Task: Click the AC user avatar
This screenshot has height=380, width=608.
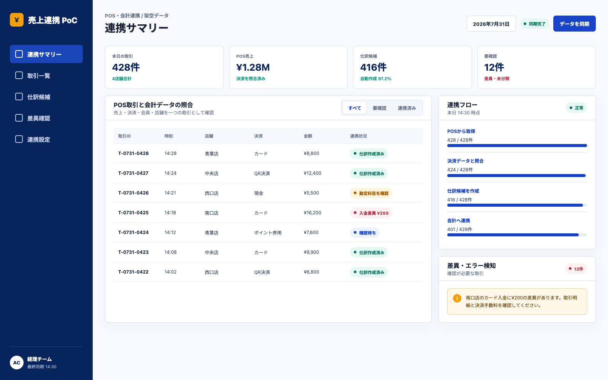Action: coord(17,363)
